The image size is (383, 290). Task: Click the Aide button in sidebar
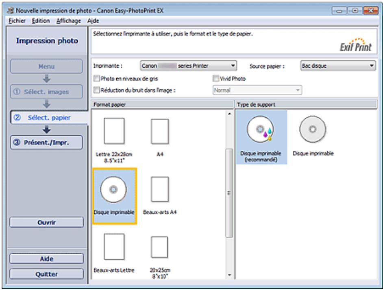[x=46, y=259]
